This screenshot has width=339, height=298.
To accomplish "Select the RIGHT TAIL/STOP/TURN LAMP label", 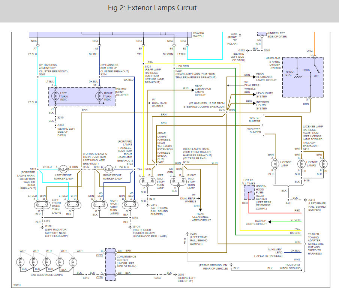I will [x=192, y=181].
